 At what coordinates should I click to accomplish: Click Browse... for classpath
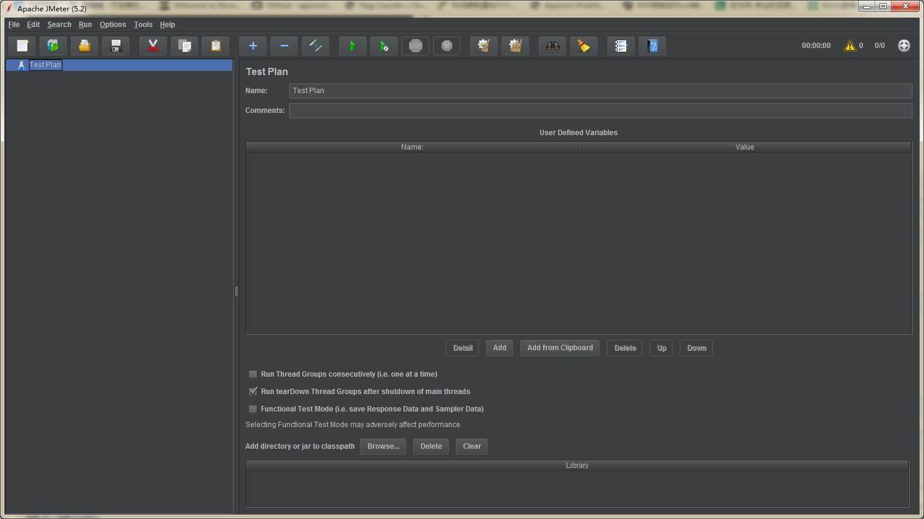click(x=383, y=446)
